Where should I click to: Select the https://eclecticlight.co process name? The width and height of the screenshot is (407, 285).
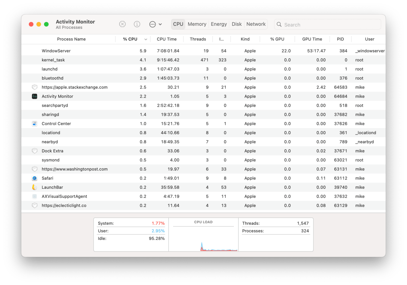click(64, 205)
